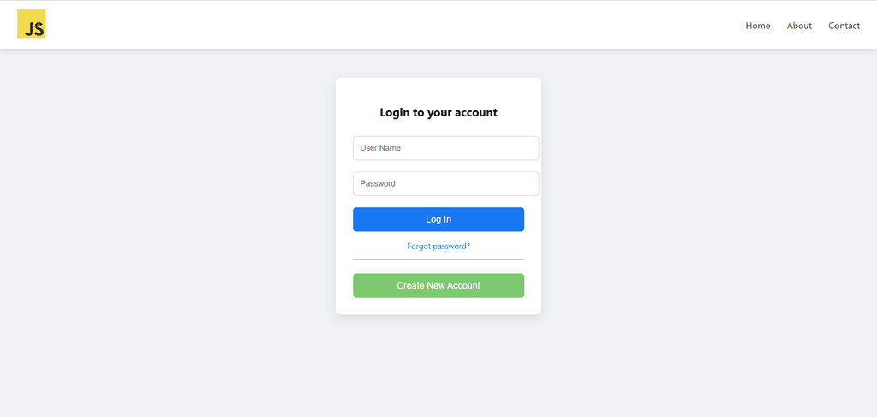Focus the User Name input field

(445, 148)
